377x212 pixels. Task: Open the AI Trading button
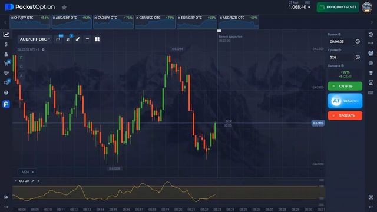(x=345, y=101)
